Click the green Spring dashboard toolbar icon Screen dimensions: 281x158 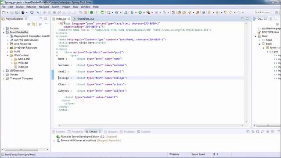tap(91, 12)
